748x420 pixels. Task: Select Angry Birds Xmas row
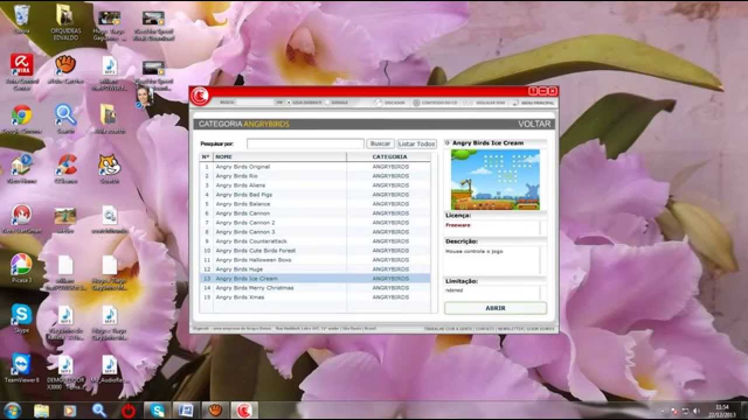315,297
